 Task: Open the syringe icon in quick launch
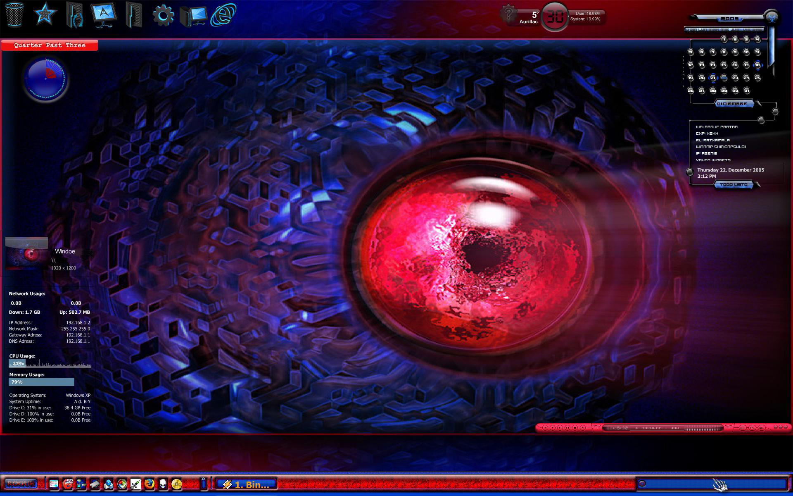coord(135,484)
